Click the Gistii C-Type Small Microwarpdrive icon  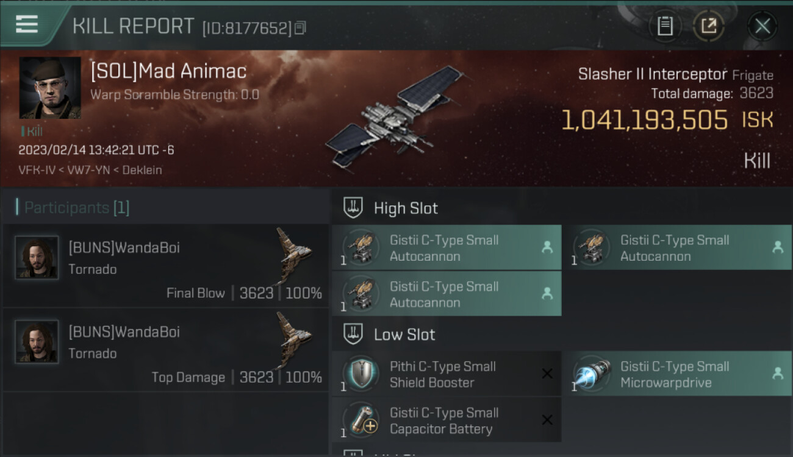click(x=592, y=373)
